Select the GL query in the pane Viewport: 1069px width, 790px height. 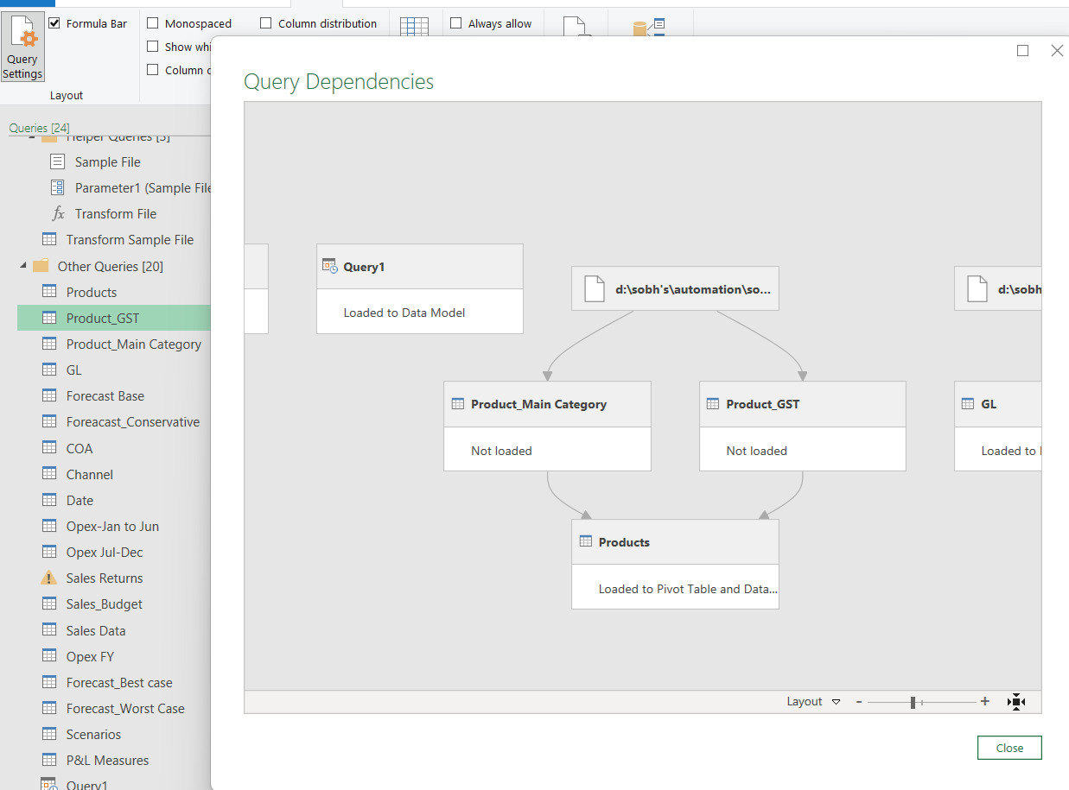74,370
